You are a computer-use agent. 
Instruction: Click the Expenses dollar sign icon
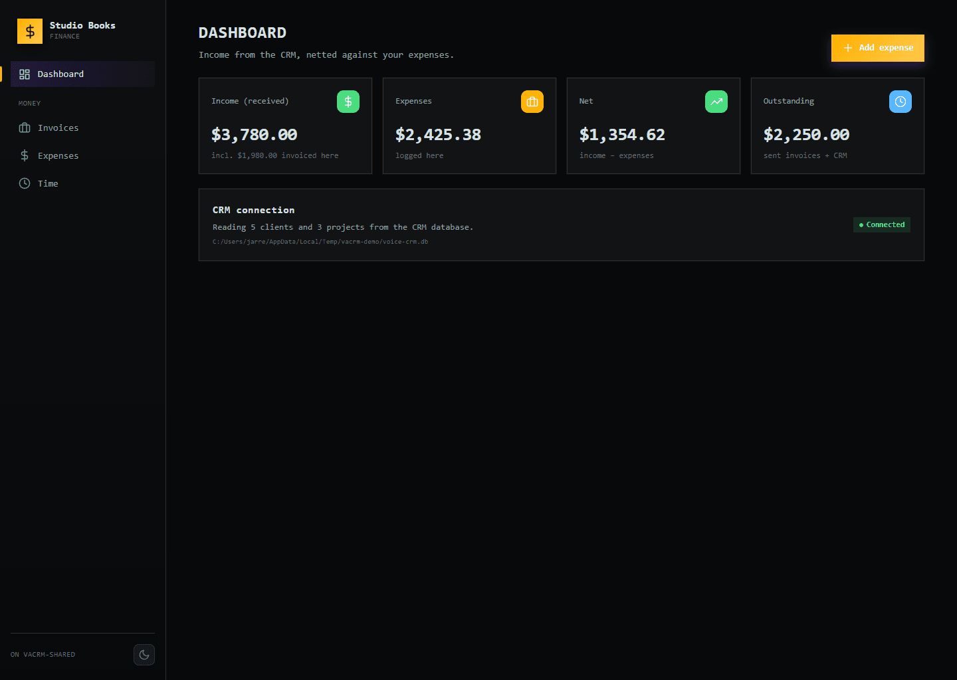[25, 155]
